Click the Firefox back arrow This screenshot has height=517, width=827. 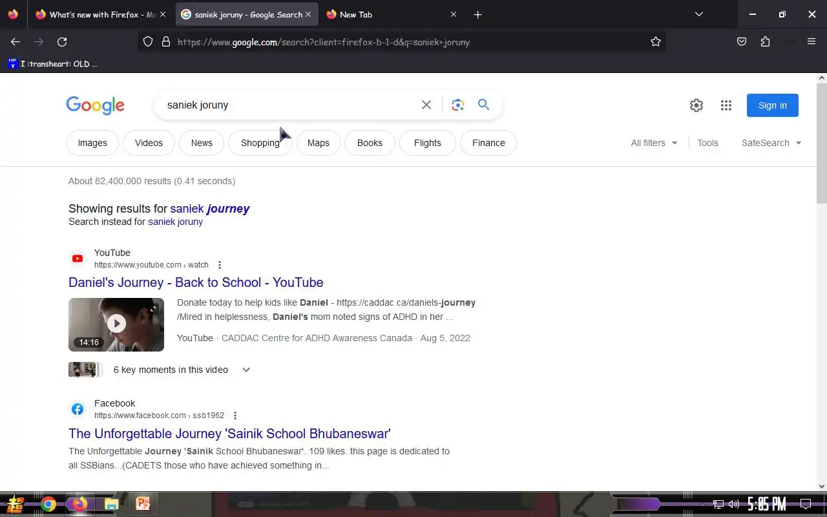coord(16,42)
